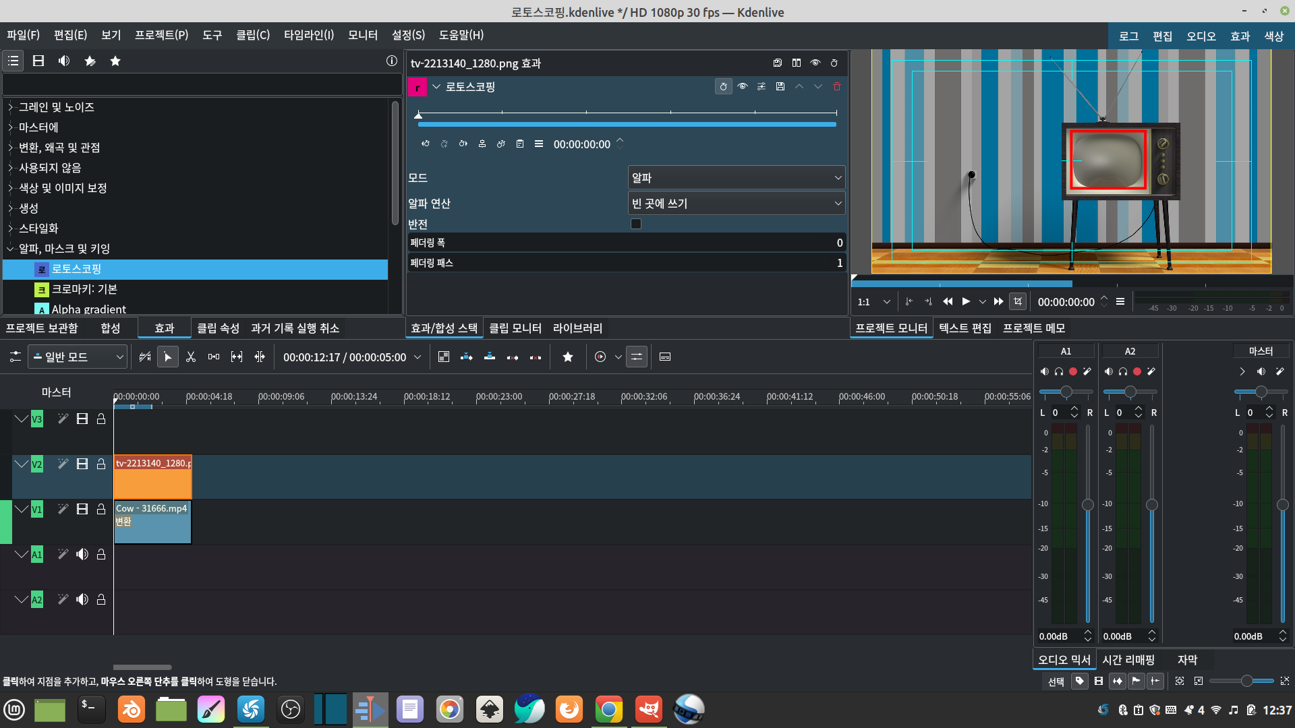Toggle the 로토스코핑 effect eye visibility

click(x=743, y=86)
